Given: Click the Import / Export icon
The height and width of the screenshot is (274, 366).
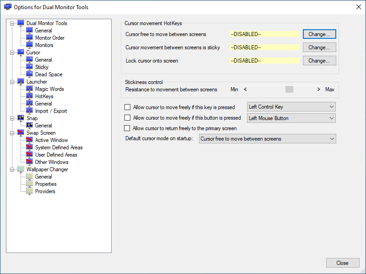Looking at the screenshot, I should (29, 111).
